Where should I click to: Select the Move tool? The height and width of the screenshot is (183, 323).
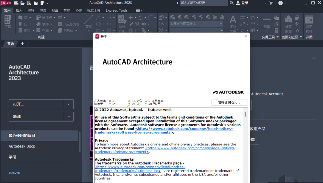point(131,18)
